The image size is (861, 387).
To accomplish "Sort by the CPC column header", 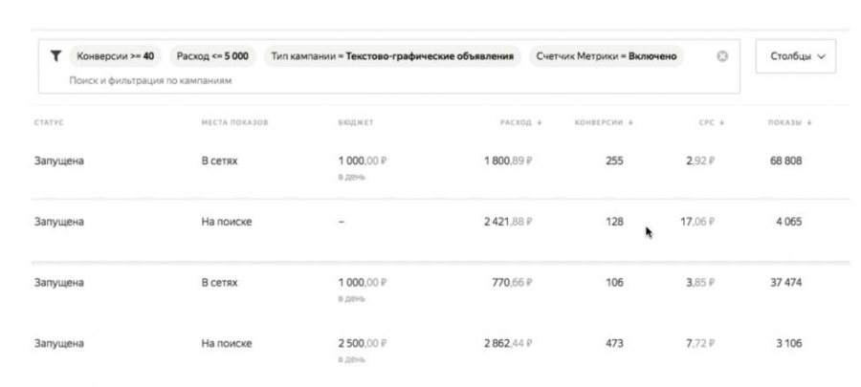I will (709, 122).
